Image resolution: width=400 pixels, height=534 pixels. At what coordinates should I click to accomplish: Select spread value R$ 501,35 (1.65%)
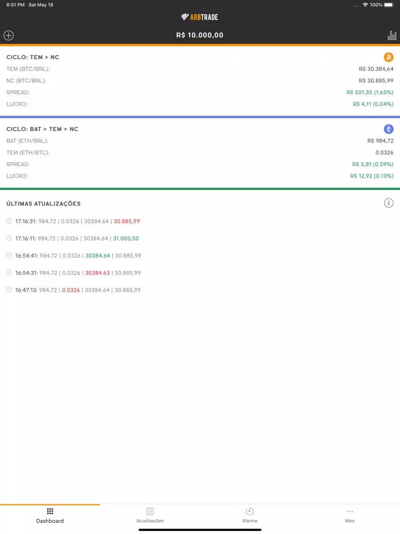(x=370, y=92)
